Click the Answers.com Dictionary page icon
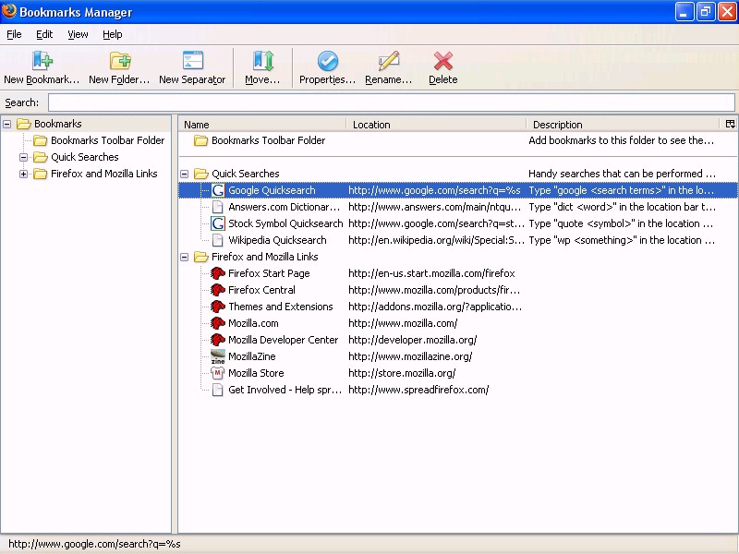The width and height of the screenshot is (739, 554). pyautogui.click(x=218, y=207)
